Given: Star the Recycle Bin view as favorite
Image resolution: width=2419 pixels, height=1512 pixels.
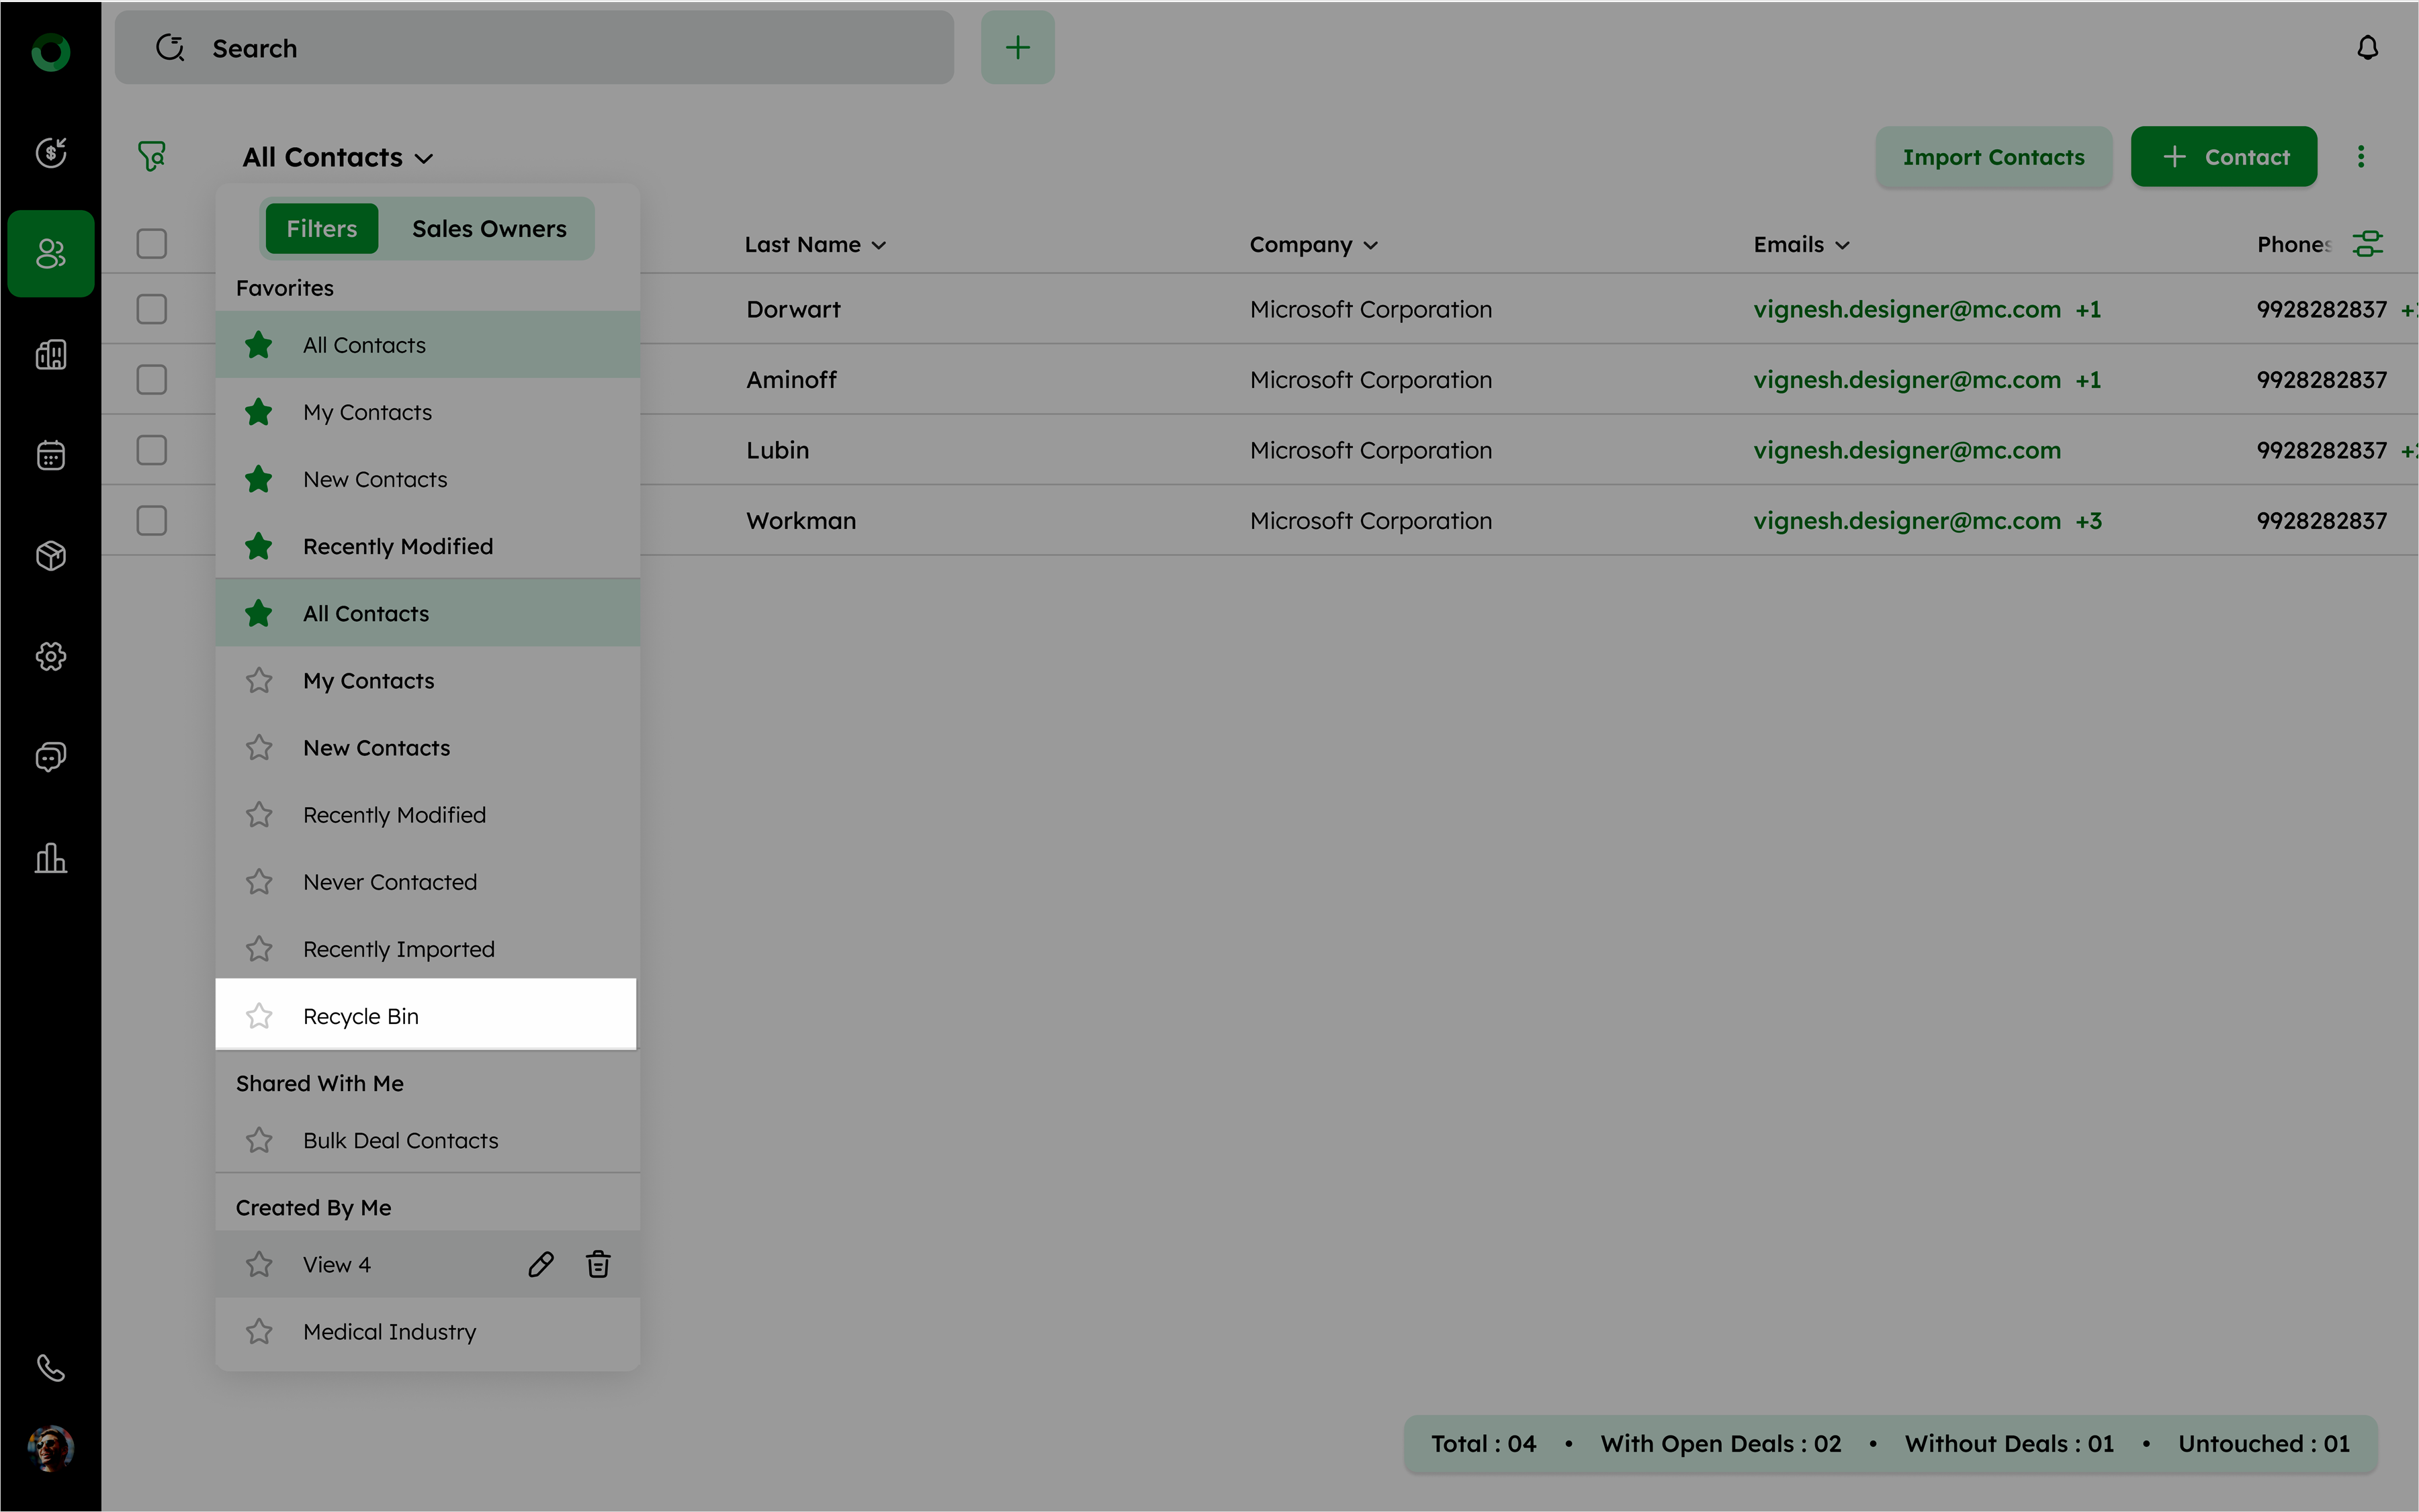Looking at the screenshot, I should pyautogui.click(x=259, y=1016).
